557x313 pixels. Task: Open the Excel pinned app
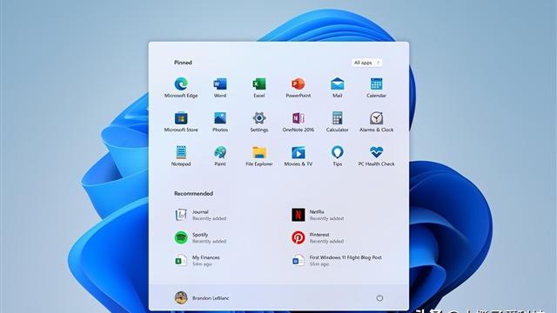click(x=259, y=87)
